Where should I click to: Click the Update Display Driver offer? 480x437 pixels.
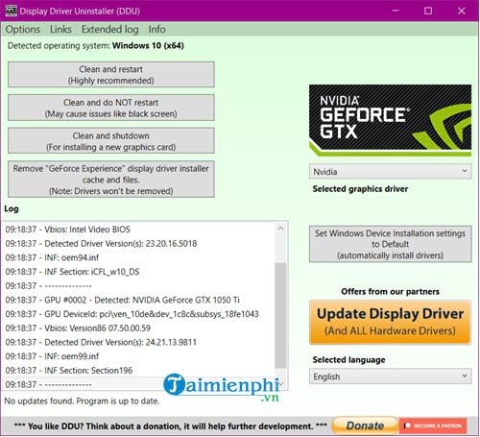390,322
